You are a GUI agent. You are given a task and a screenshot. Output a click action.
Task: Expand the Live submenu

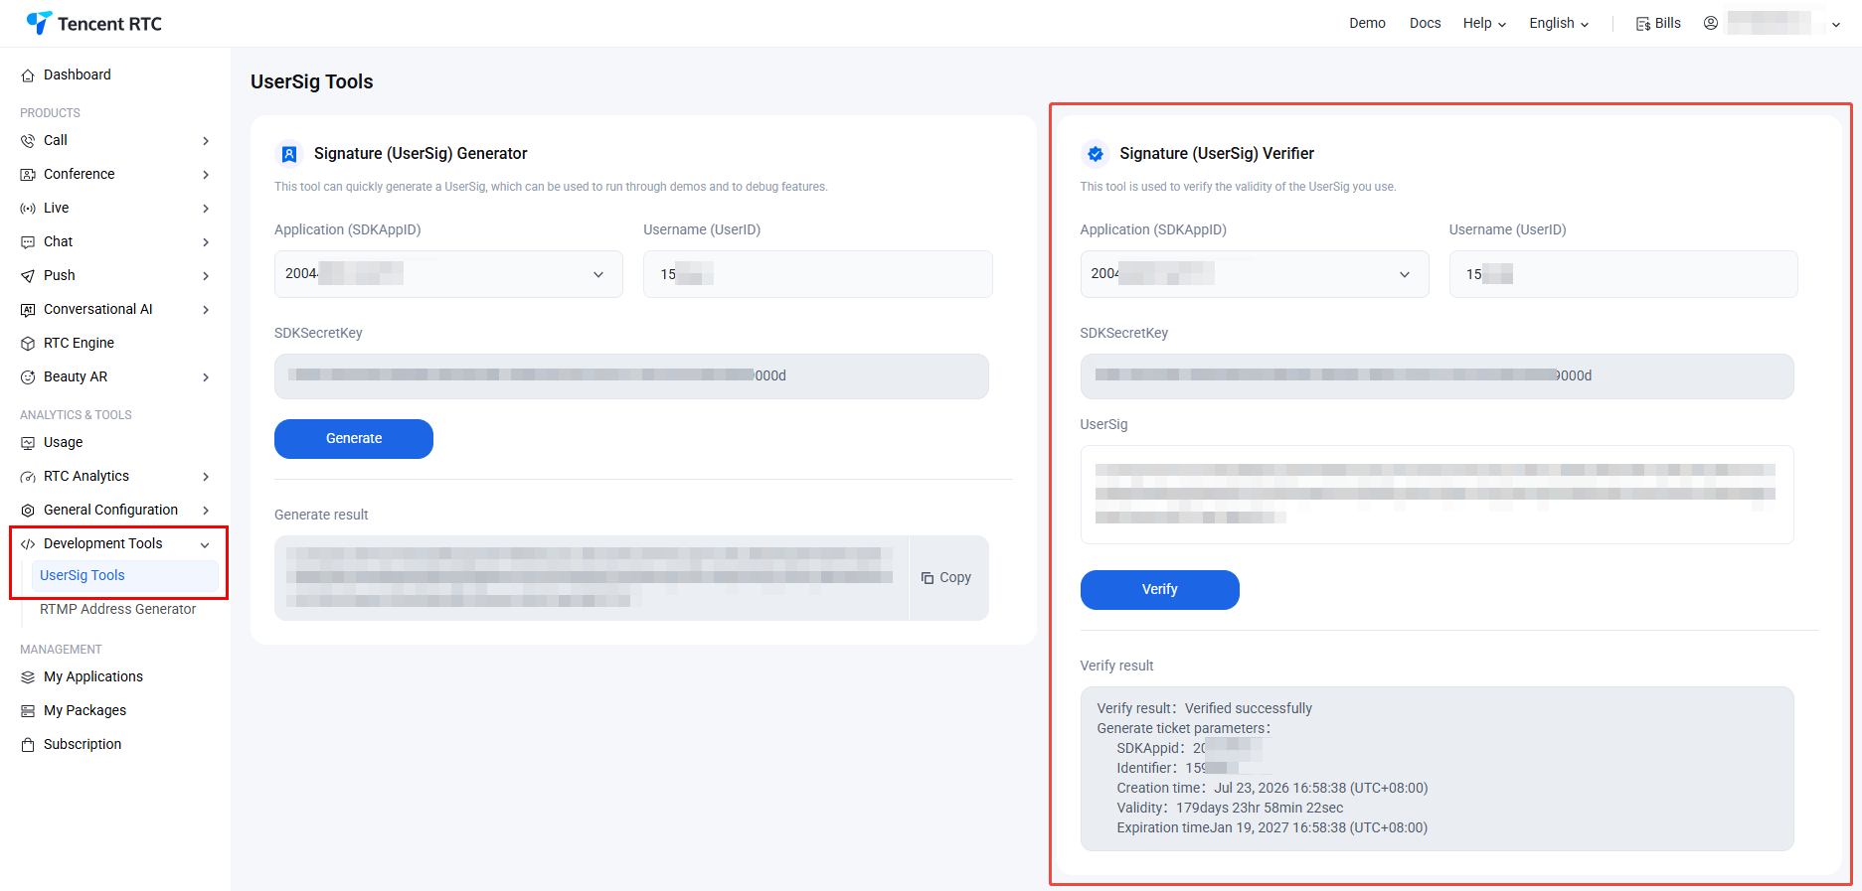coord(206,209)
